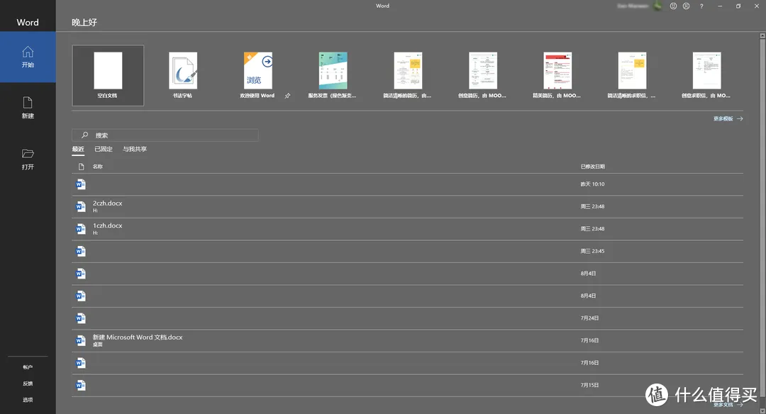Click the 反馈 feedback button
This screenshot has height=414, width=766.
28,384
